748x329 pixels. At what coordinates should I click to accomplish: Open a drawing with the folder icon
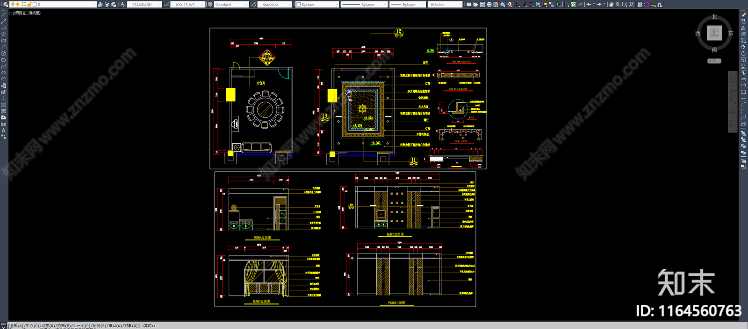(475, 4)
